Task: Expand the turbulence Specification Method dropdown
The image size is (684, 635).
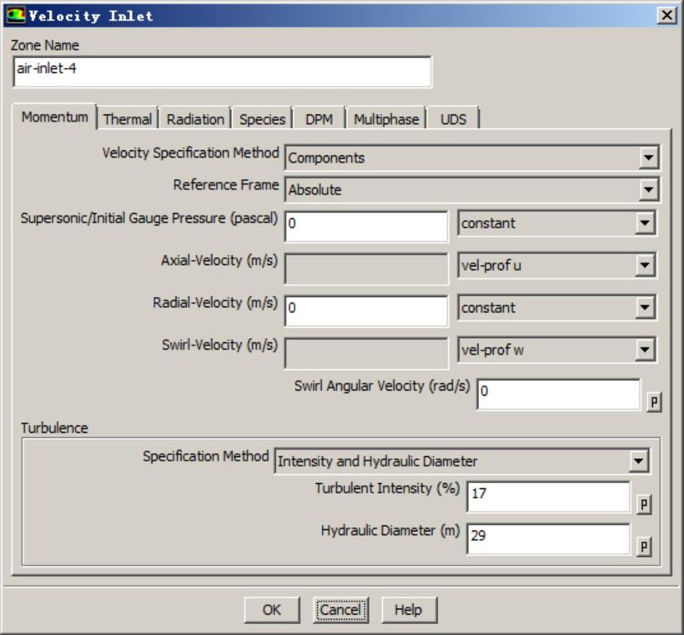Action: point(462,461)
